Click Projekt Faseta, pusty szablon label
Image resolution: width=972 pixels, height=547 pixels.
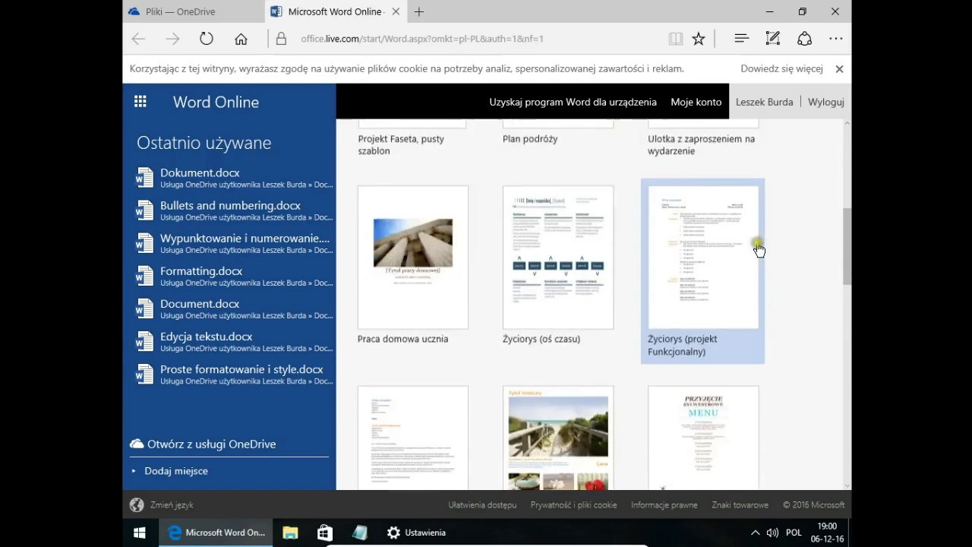pos(401,144)
